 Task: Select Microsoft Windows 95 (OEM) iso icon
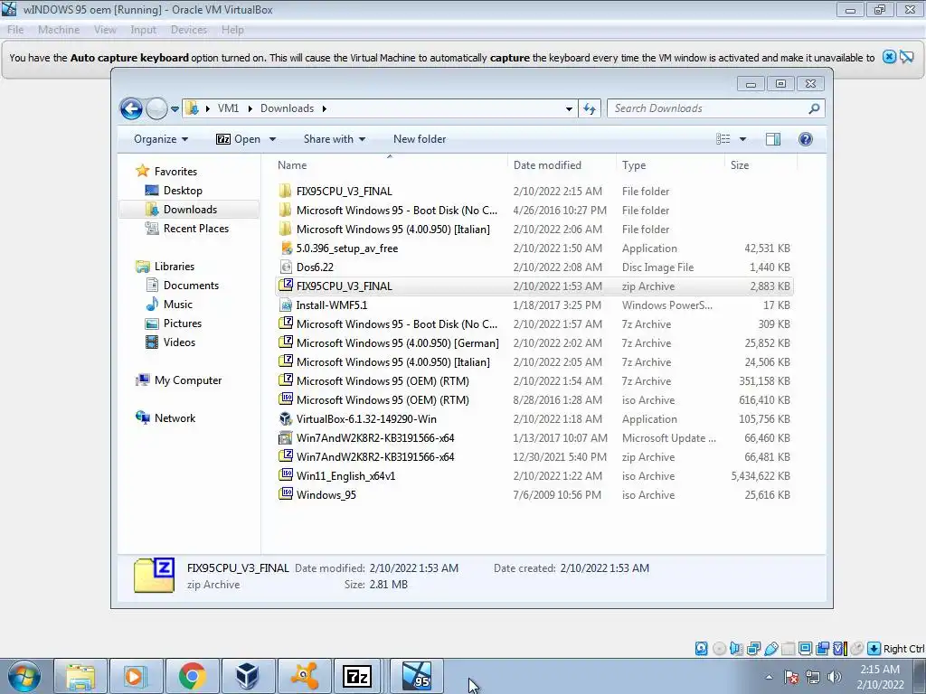tap(286, 399)
